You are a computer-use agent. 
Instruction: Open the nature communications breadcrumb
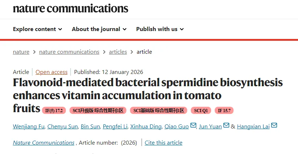pyautogui.click(x=69, y=52)
